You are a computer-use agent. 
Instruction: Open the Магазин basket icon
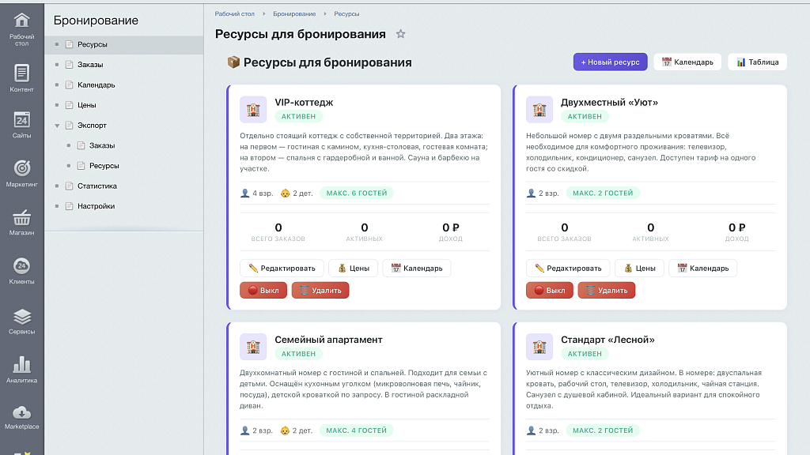(21, 218)
